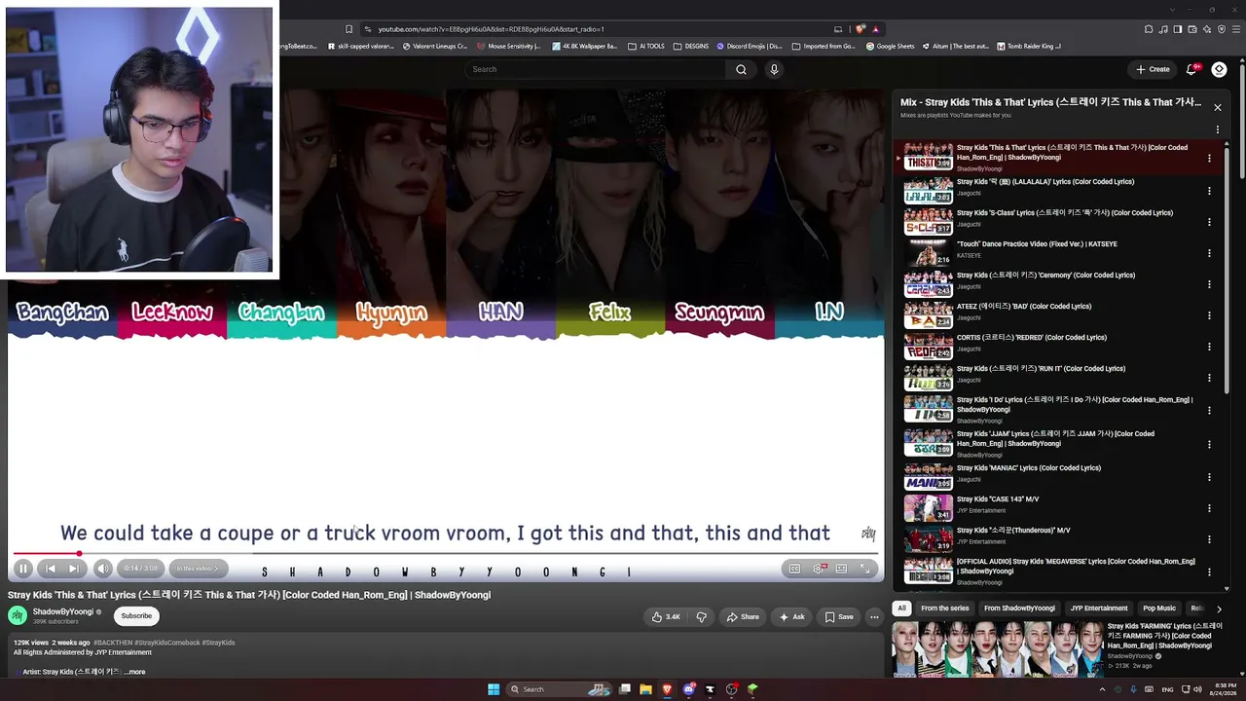Open options for S-Class playlist item
The width and height of the screenshot is (1246, 701).
click(x=1209, y=222)
